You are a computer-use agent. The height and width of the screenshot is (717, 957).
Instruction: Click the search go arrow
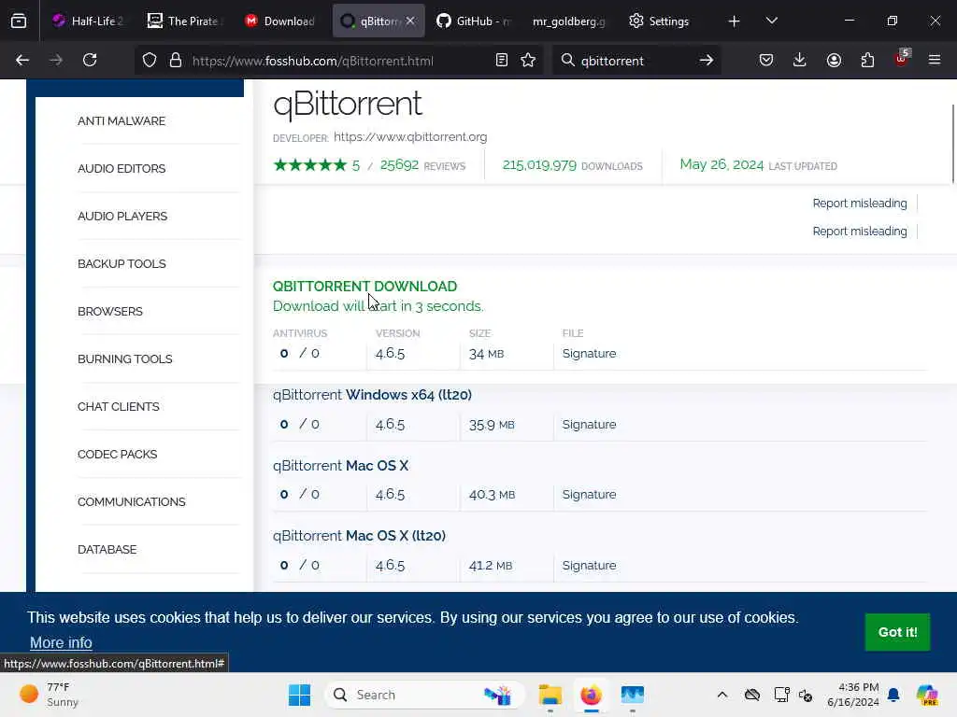coord(707,61)
